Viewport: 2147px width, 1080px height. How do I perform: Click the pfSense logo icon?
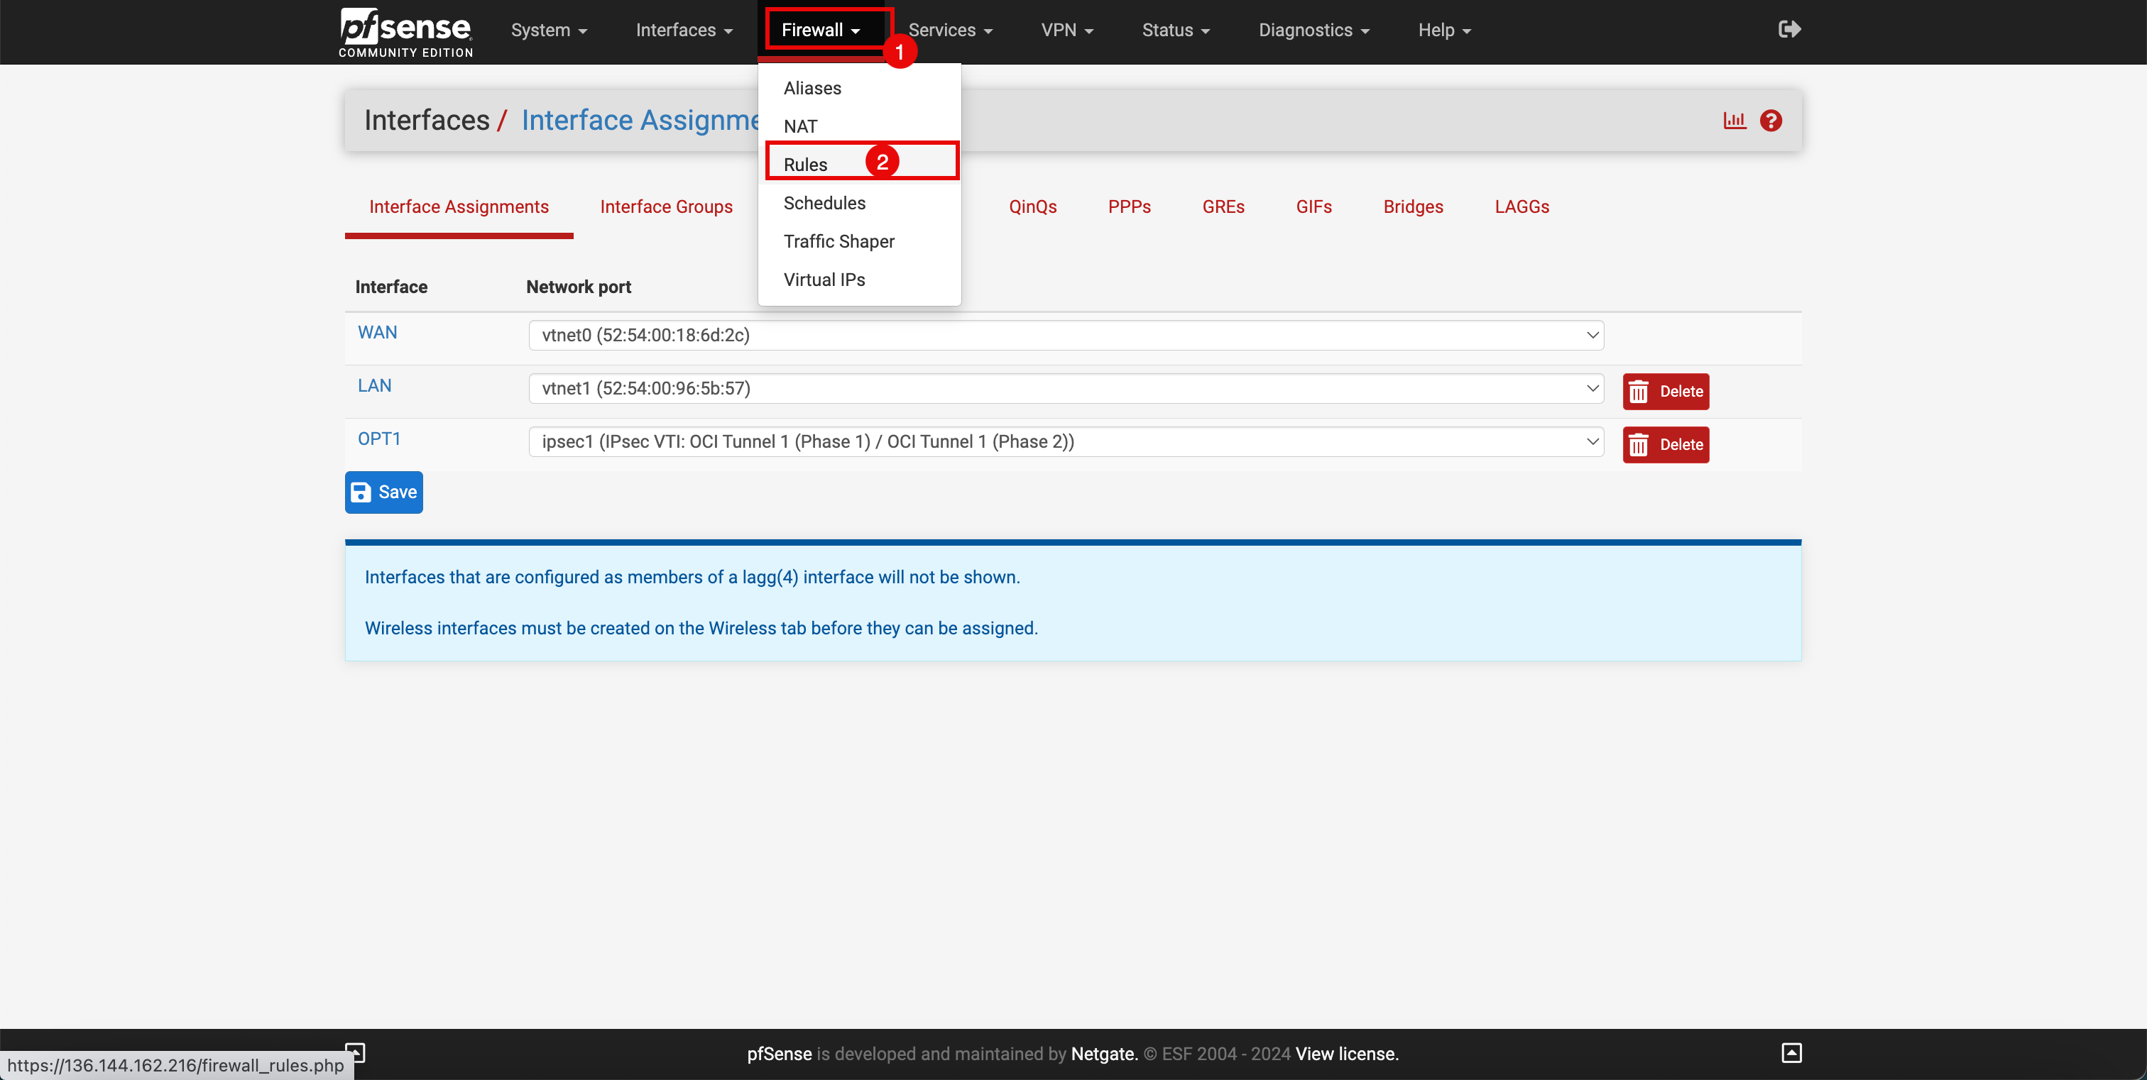coord(407,32)
